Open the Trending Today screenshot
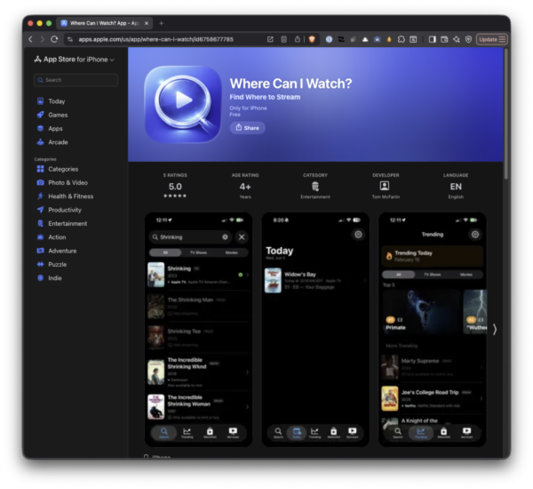The image size is (533, 489). pyautogui.click(x=433, y=329)
